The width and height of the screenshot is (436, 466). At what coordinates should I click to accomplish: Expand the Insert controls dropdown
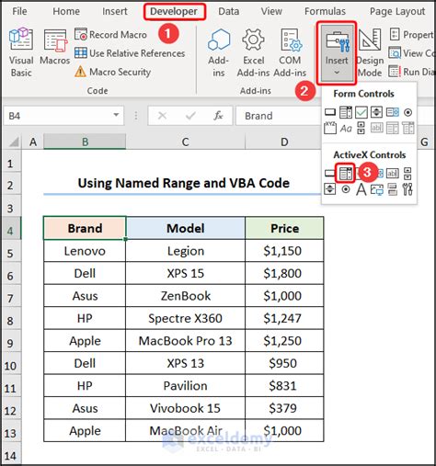click(337, 53)
